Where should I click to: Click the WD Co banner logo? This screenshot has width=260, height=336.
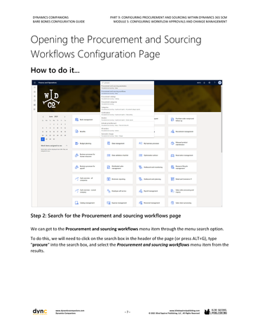[x=51, y=99]
